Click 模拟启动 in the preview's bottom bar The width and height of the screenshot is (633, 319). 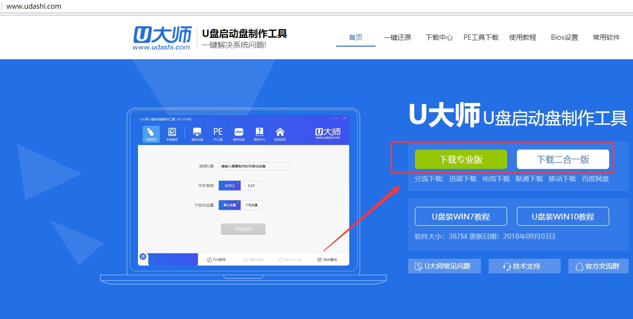click(x=253, y=260)
